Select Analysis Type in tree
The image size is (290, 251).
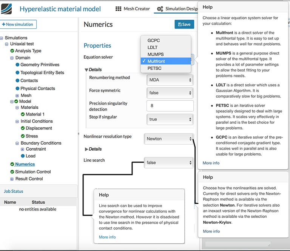click(28, 51)
